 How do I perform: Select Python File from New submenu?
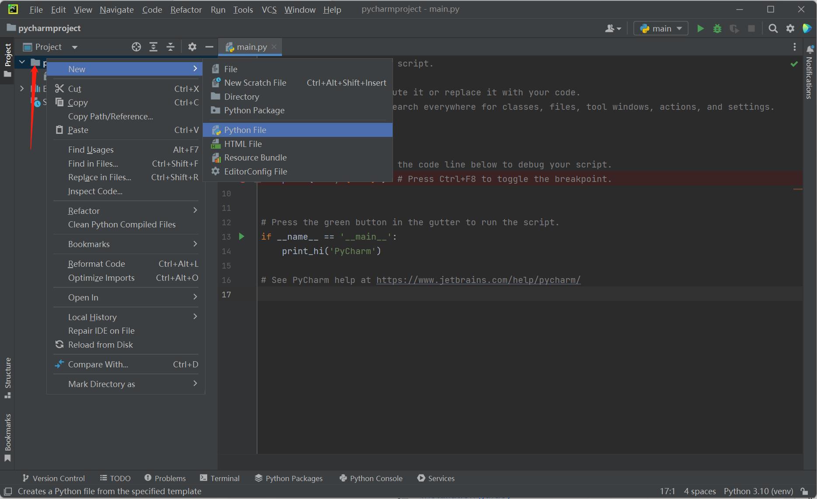coord(245,130)
